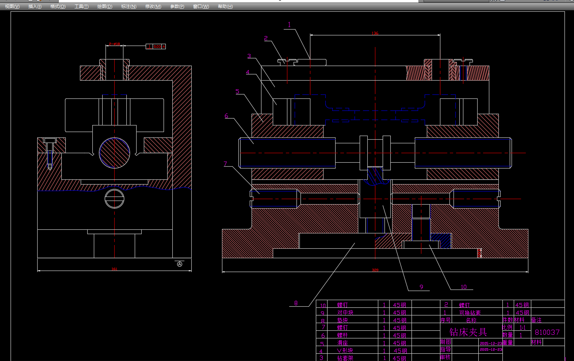This screenshot has height=361, width=574.
Task: Select the 136 dimension text
Action: (x=375, y=34)
